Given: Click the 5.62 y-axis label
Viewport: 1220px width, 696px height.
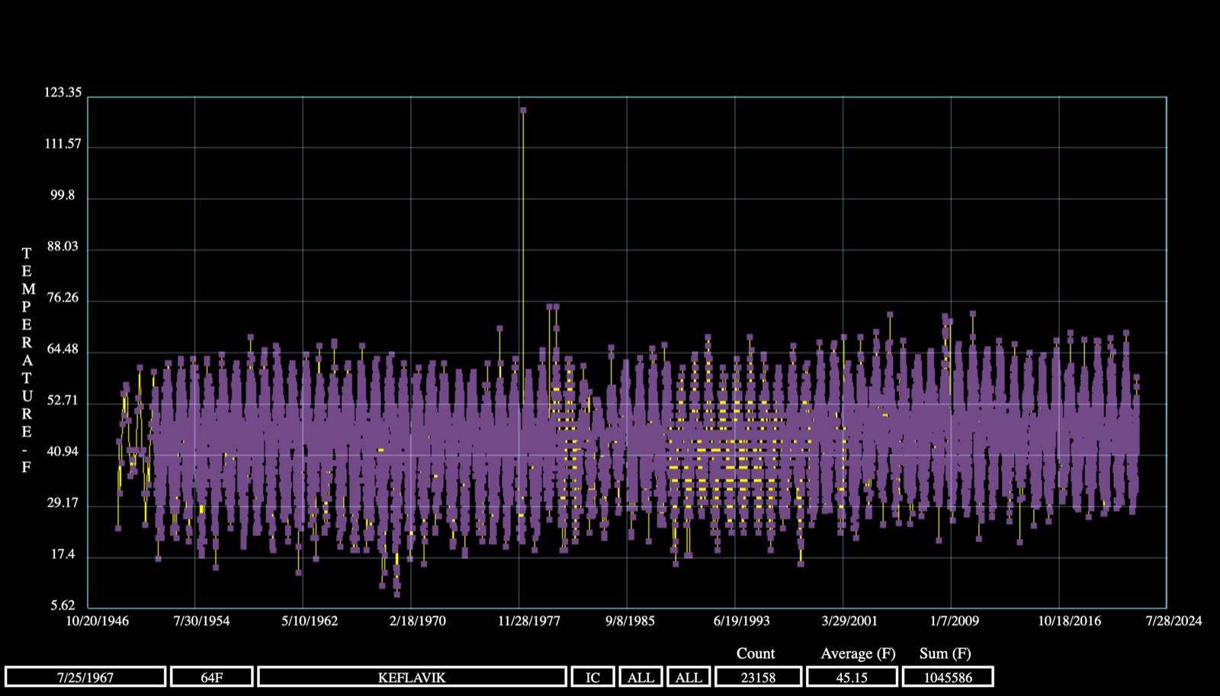Looking at the screenshot, I should click(x=63, y=606).
